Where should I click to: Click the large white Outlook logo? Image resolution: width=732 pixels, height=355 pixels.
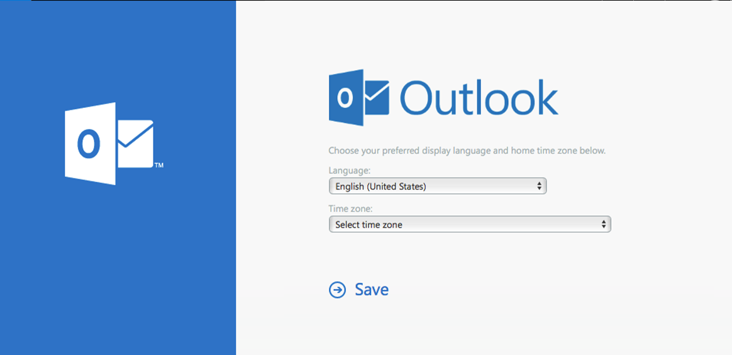[x=109, y=144]
